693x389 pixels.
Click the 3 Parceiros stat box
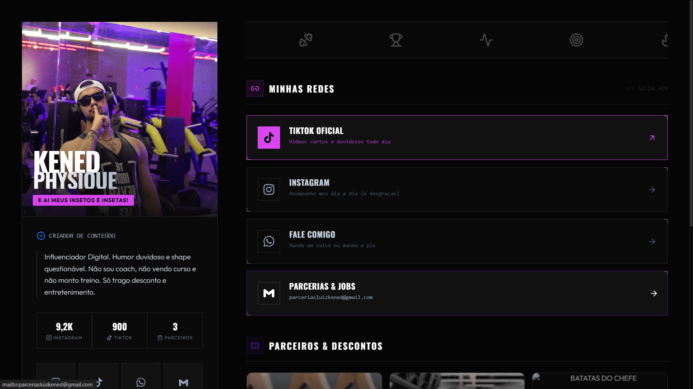[x=175, y=331]
